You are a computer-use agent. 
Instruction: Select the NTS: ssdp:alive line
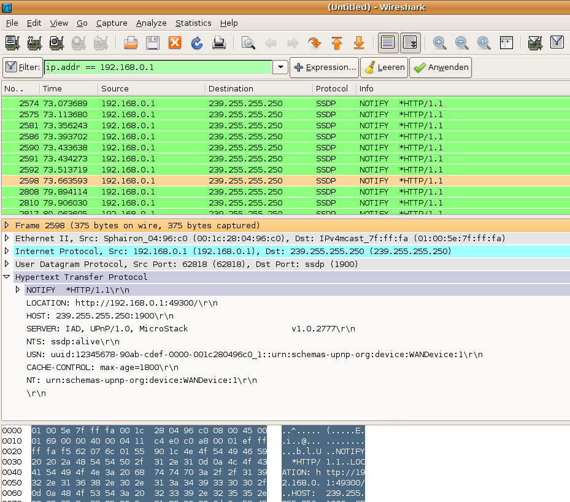tap(72, 342)
